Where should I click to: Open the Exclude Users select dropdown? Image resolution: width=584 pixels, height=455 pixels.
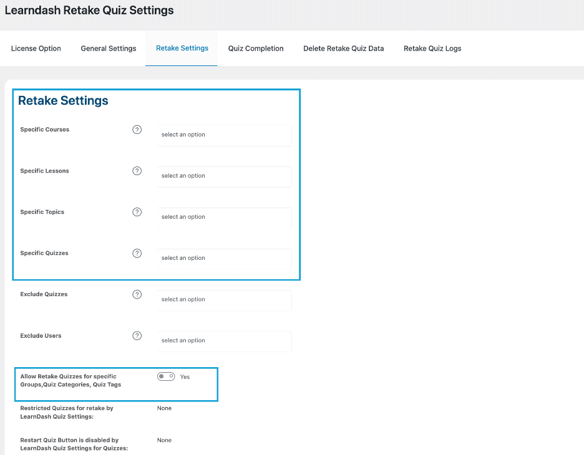(224, 342)
